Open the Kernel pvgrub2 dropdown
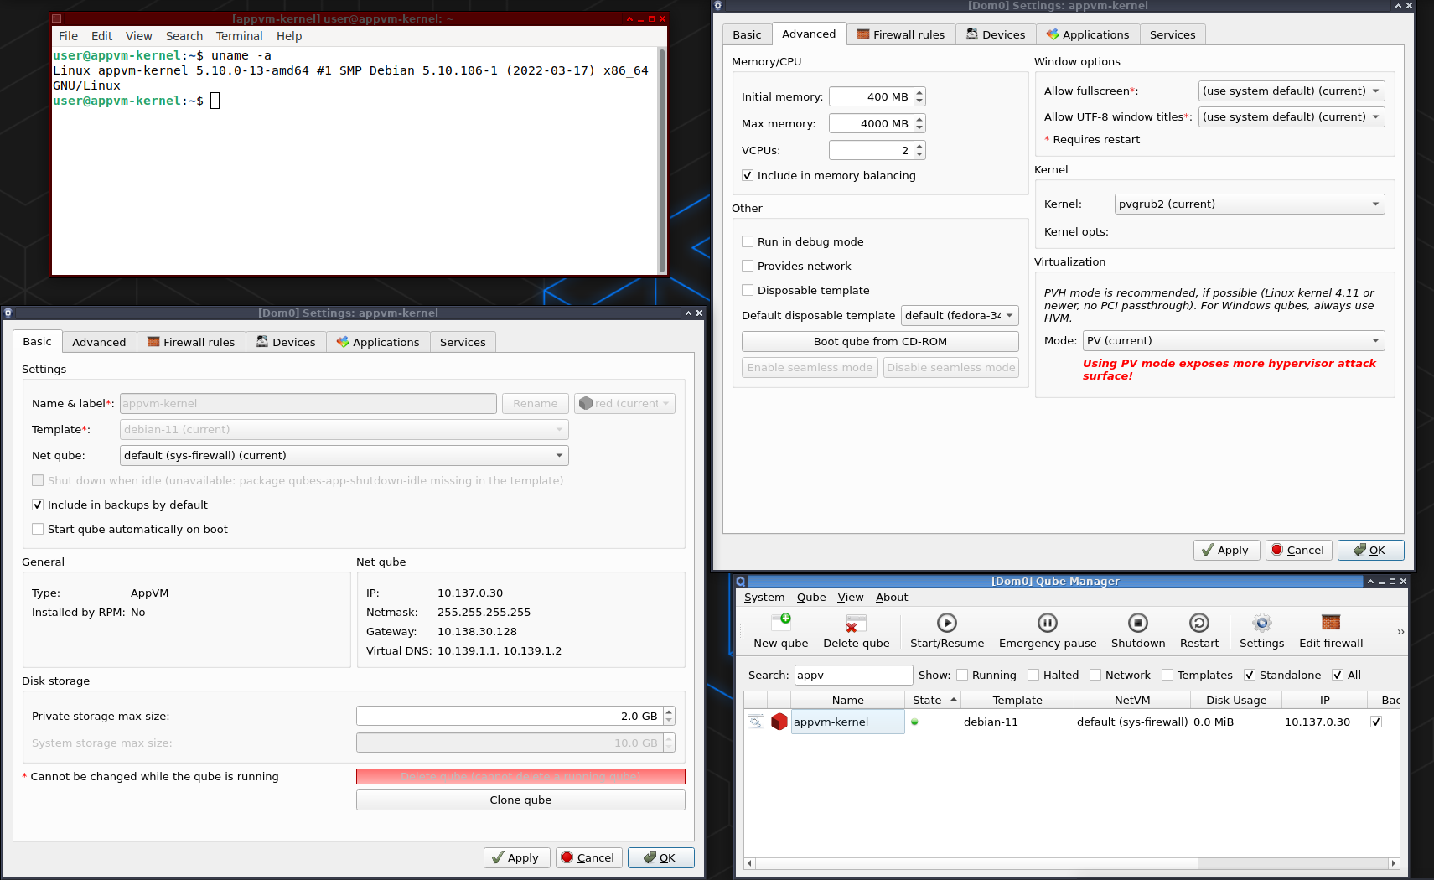 1249,204
